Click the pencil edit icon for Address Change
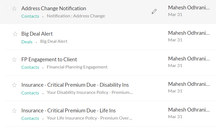Viewport: 216px width, 127px height. 154,11
